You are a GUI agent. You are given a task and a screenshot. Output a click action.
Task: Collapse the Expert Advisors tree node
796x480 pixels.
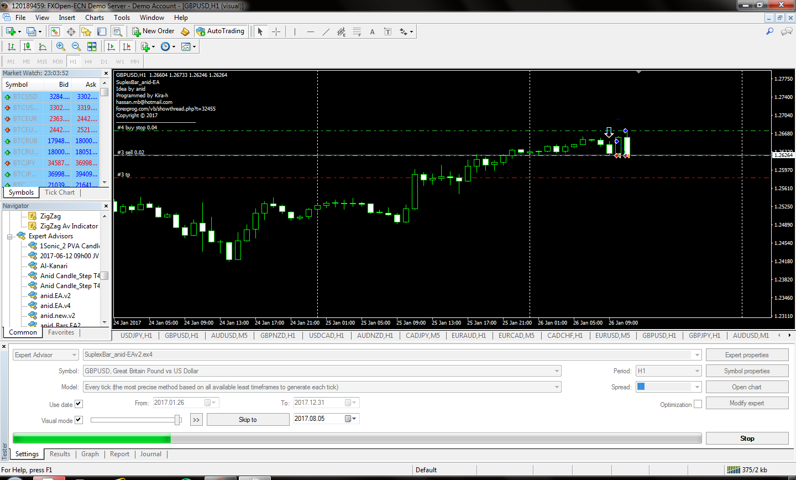(9, 237)
